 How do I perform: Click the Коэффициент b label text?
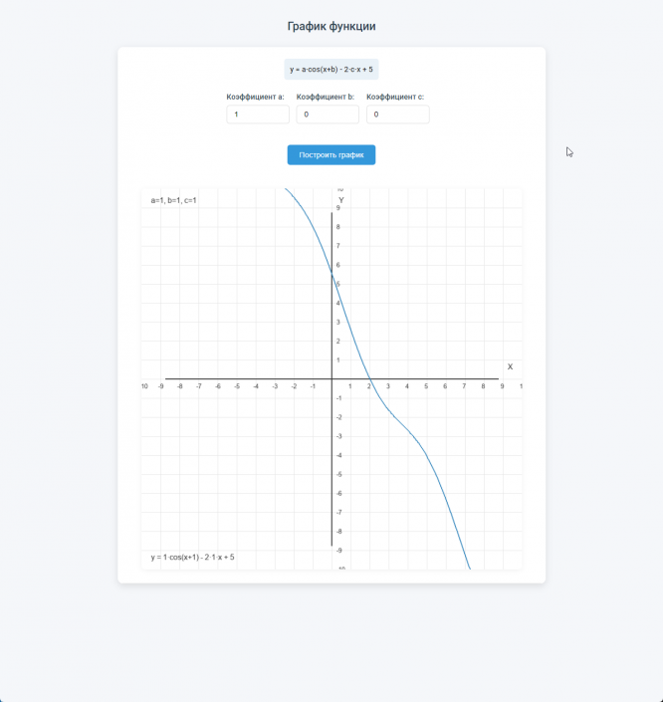pos(326,98)
